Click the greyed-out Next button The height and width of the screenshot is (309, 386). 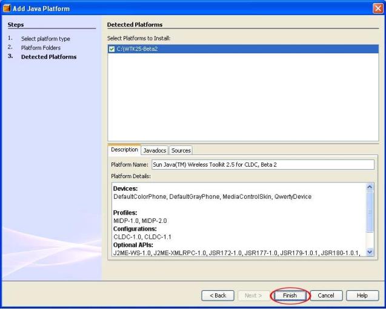253,295
